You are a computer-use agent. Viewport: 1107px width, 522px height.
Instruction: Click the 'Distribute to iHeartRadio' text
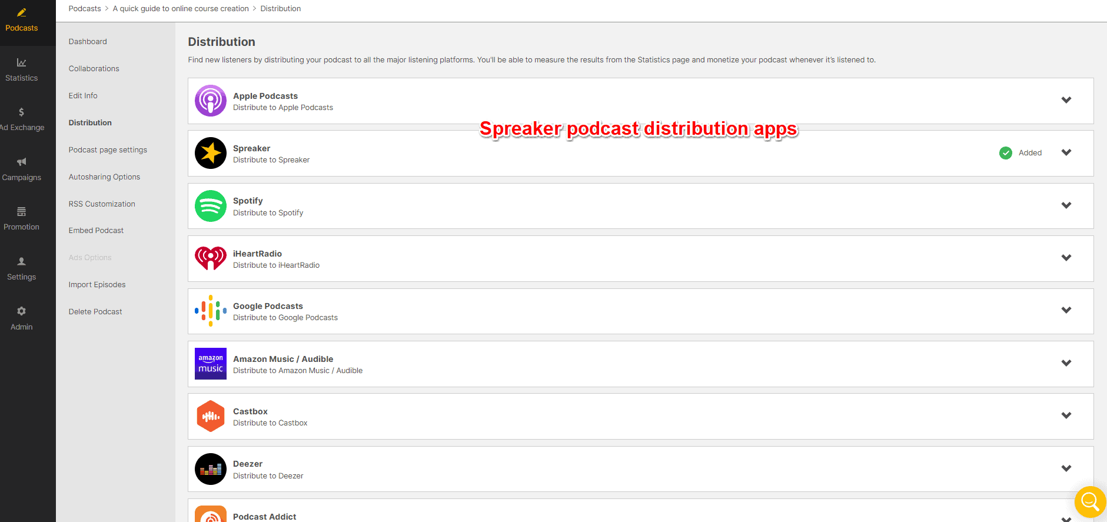[x=277, y=265]
